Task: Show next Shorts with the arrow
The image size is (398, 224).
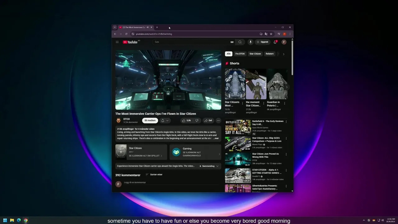Action: (x=287, y=87)
